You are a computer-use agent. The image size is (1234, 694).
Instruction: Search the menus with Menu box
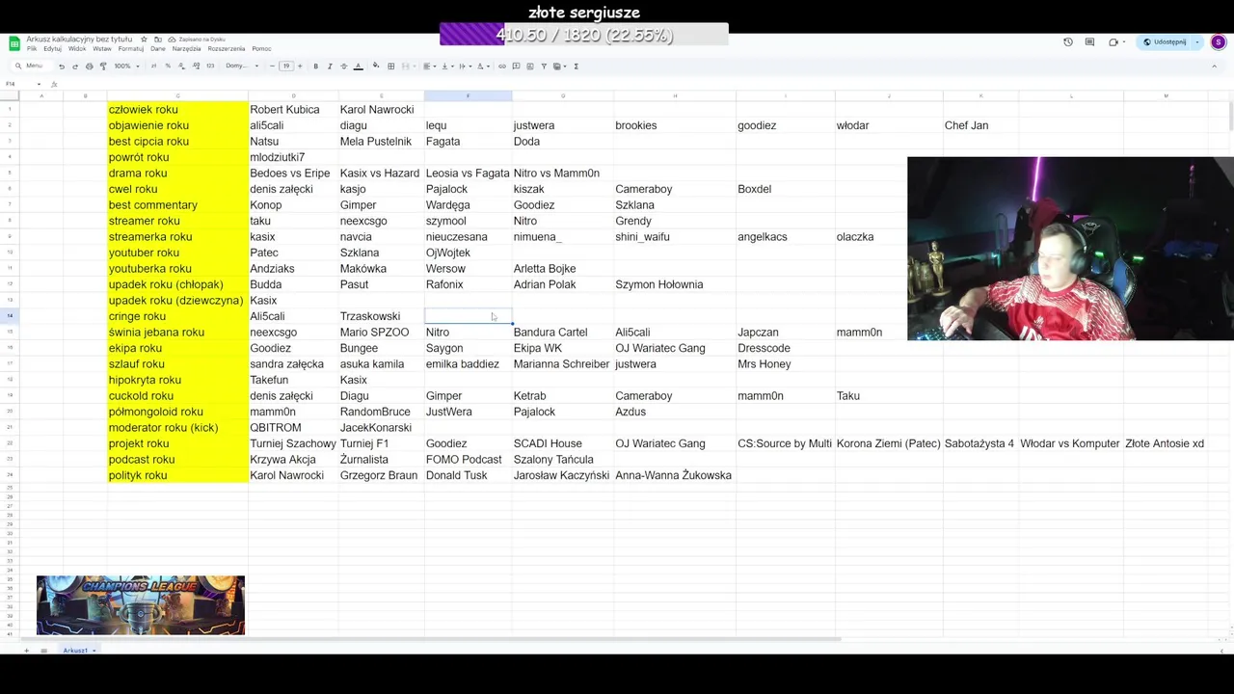pyautogui.click(x=30, y=66)
